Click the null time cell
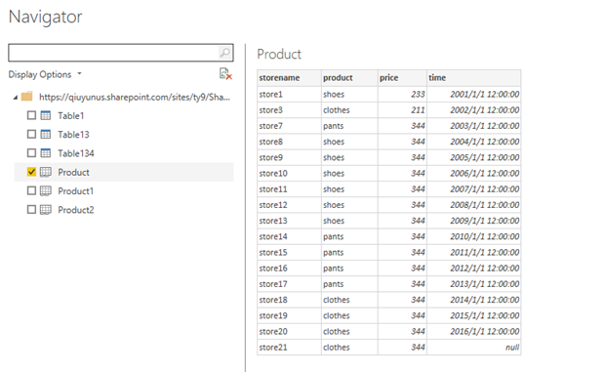 pos(474,348)
